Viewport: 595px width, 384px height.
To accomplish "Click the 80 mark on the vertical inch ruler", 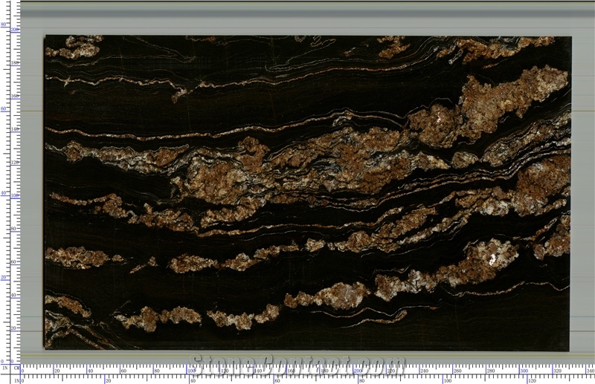I will [4, 25].
